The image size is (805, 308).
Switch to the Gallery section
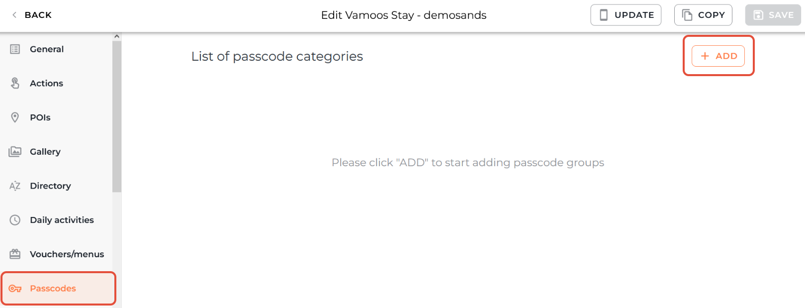[45, 152]
